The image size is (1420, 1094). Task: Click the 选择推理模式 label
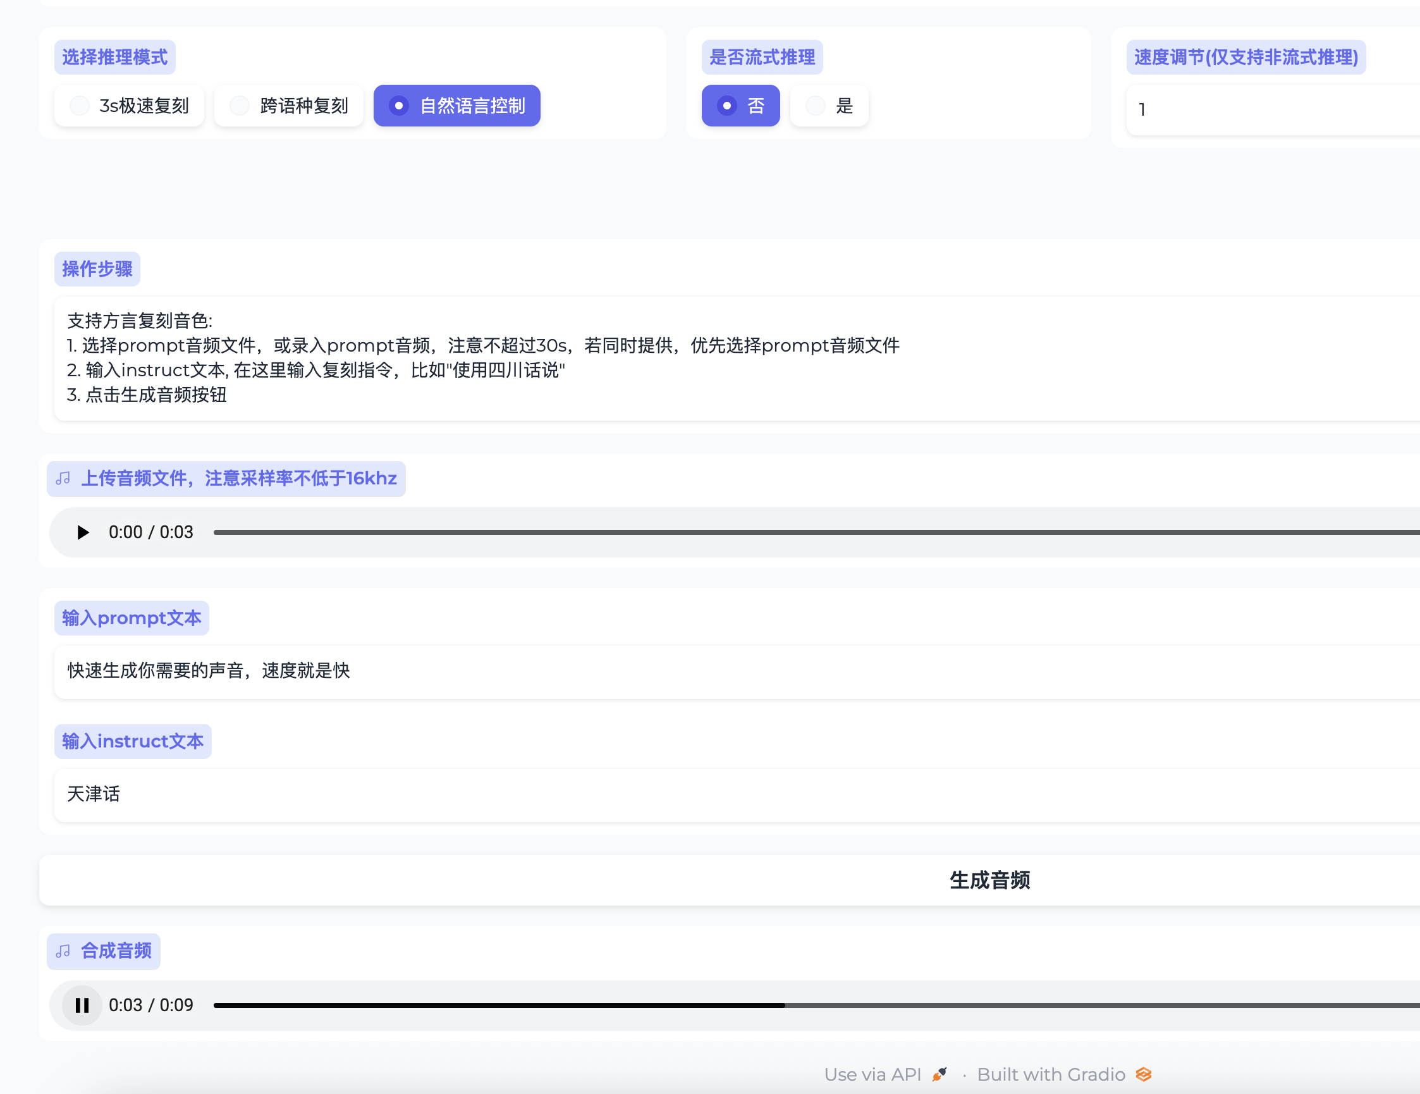pyautogui.click(x=115, y=58)
